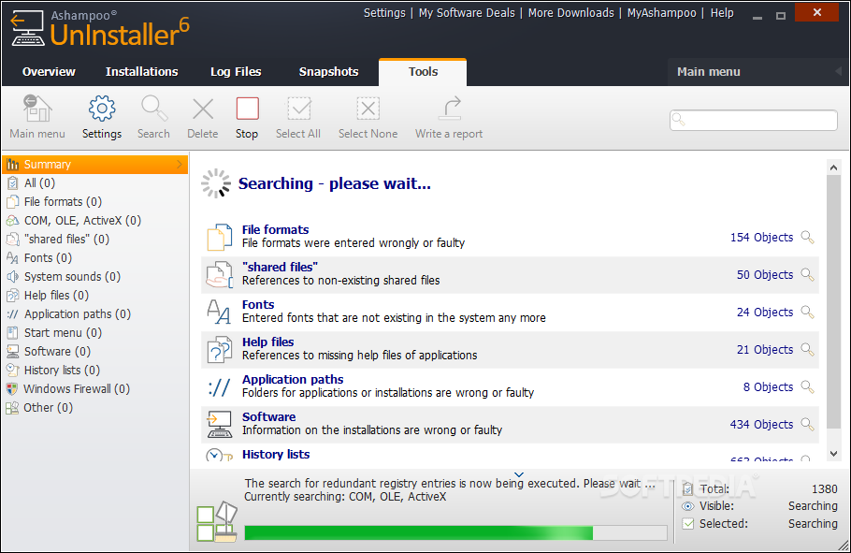Select All (0) in sidebar
Viewport: 851px width, 553px height.
point(95,183)
